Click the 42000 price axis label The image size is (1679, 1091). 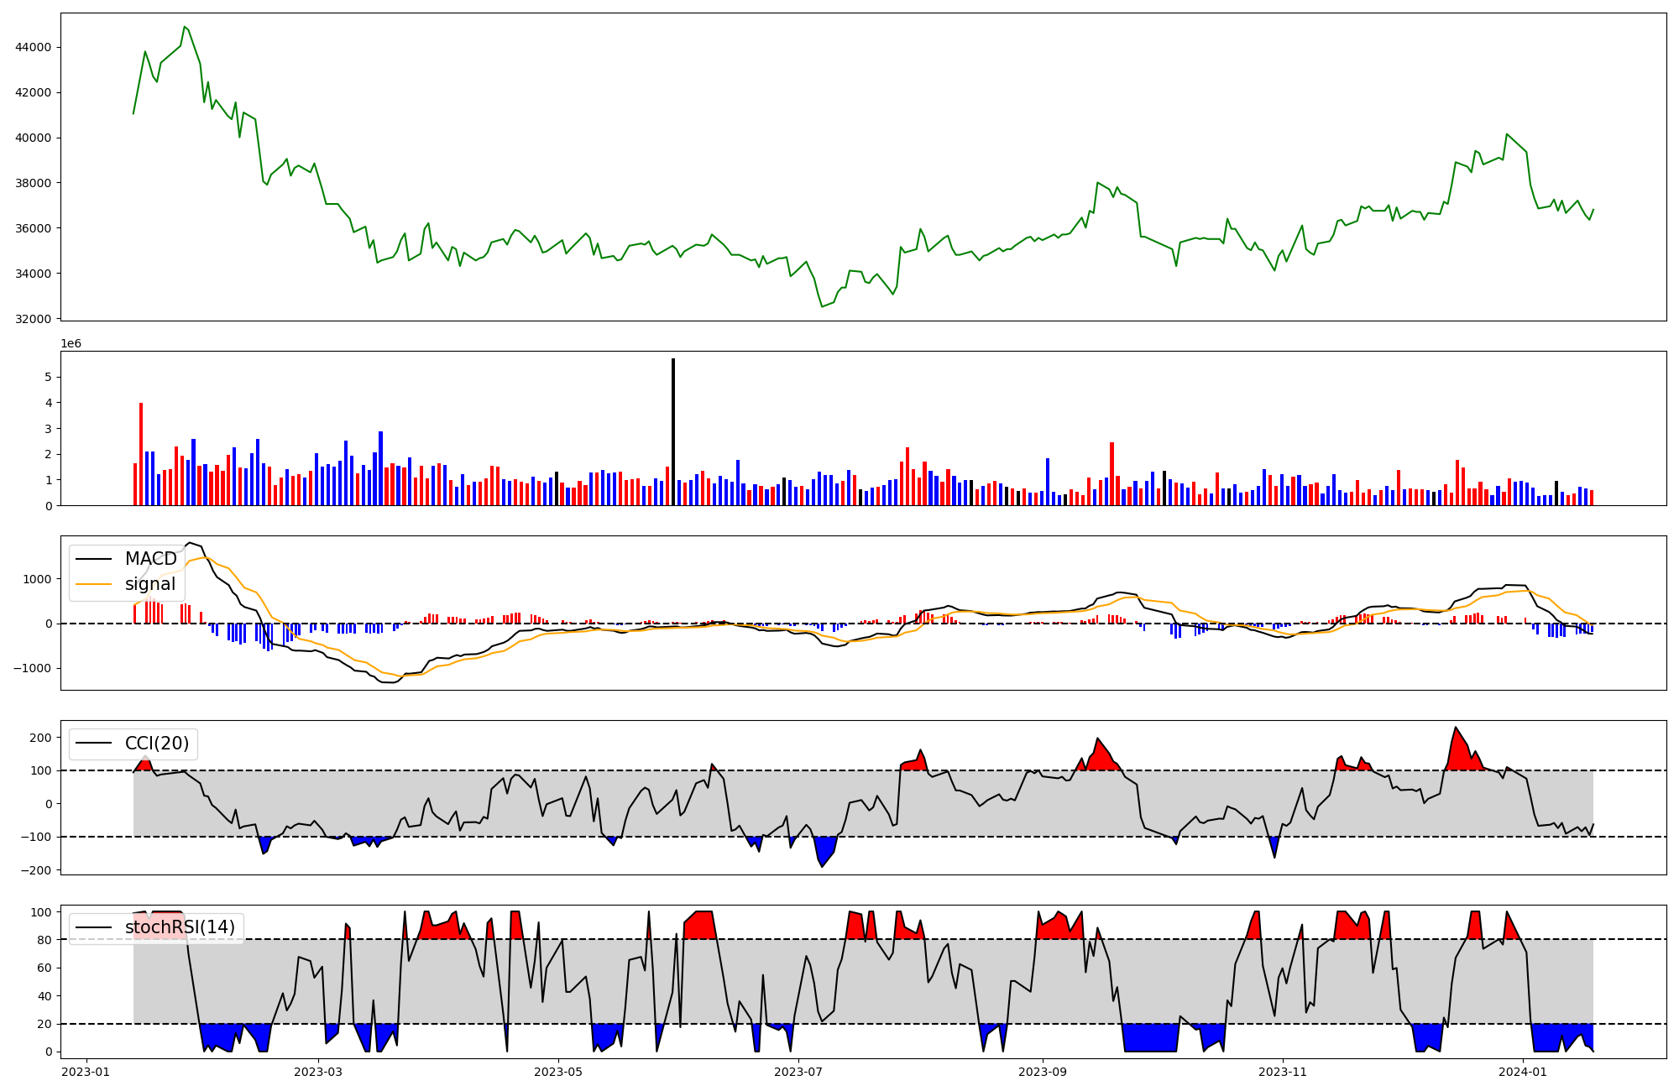[x=34, y=93]
